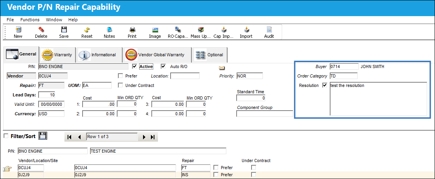
Task: Click the Lead Days field
Action: pyautogui.click(x=47, y=95)
